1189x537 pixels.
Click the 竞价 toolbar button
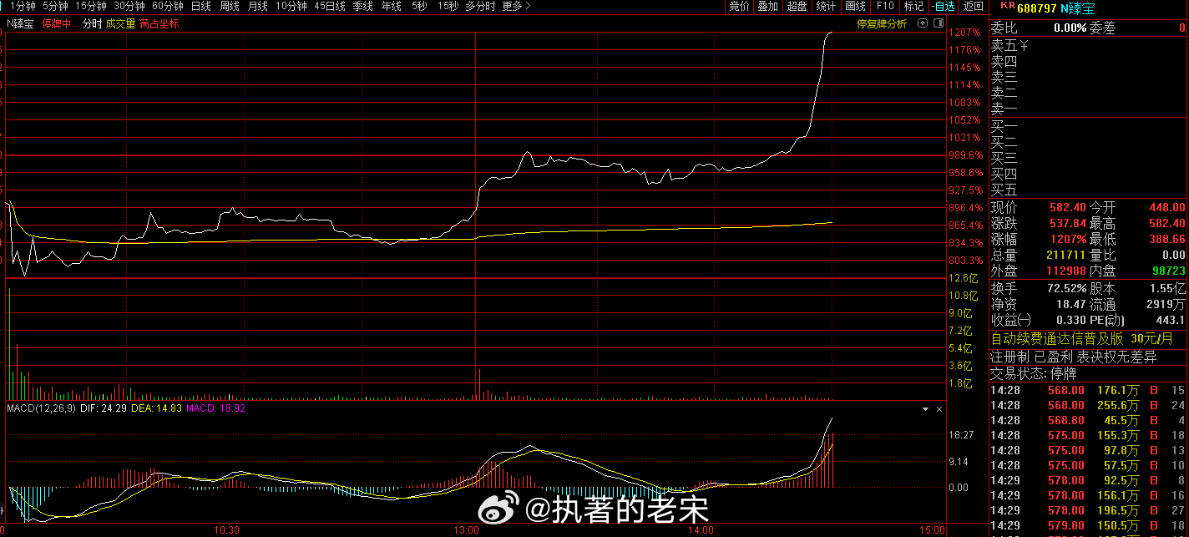739,6
